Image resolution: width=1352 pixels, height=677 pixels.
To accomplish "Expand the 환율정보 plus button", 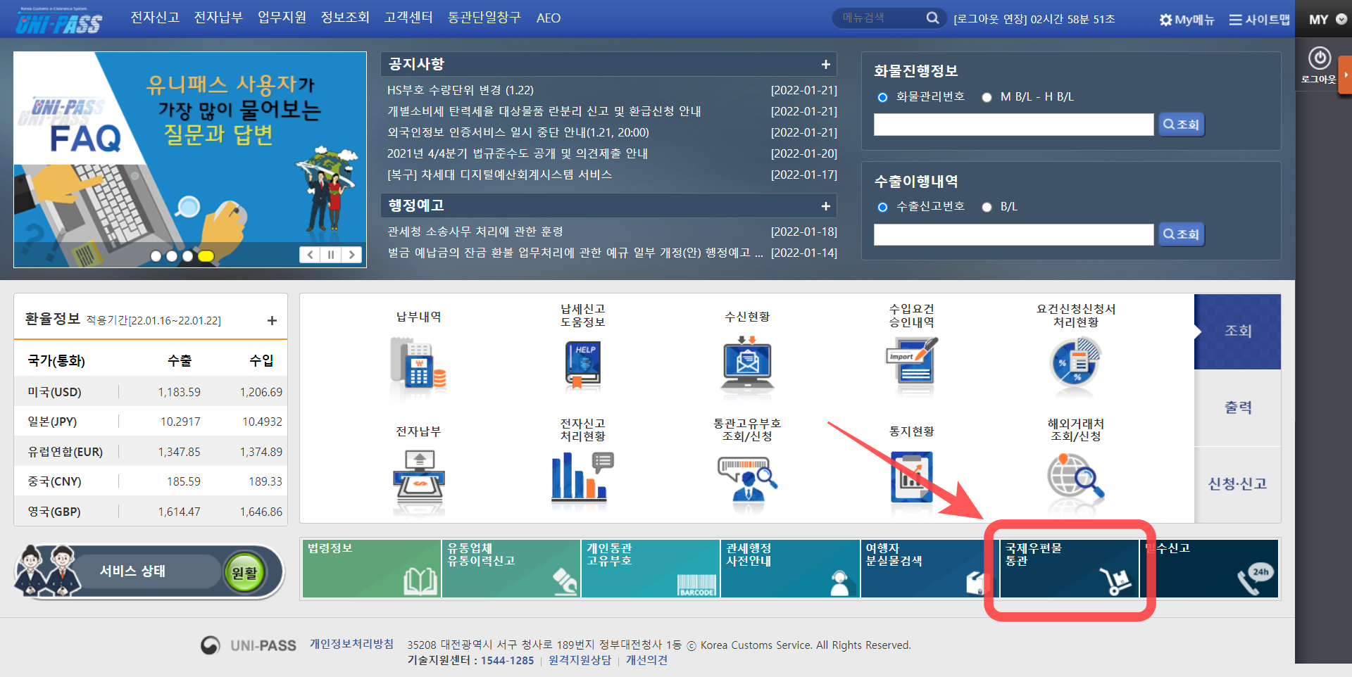I will [x=272, y=321].
